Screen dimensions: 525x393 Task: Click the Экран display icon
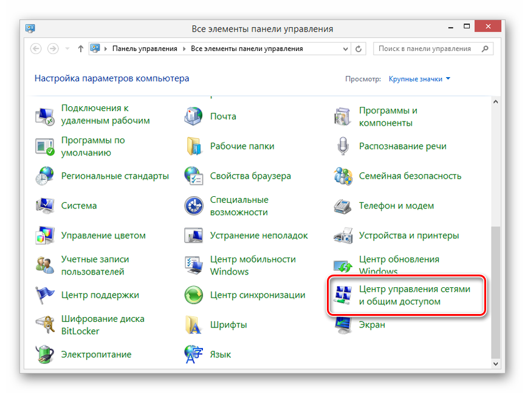[343, 325]
